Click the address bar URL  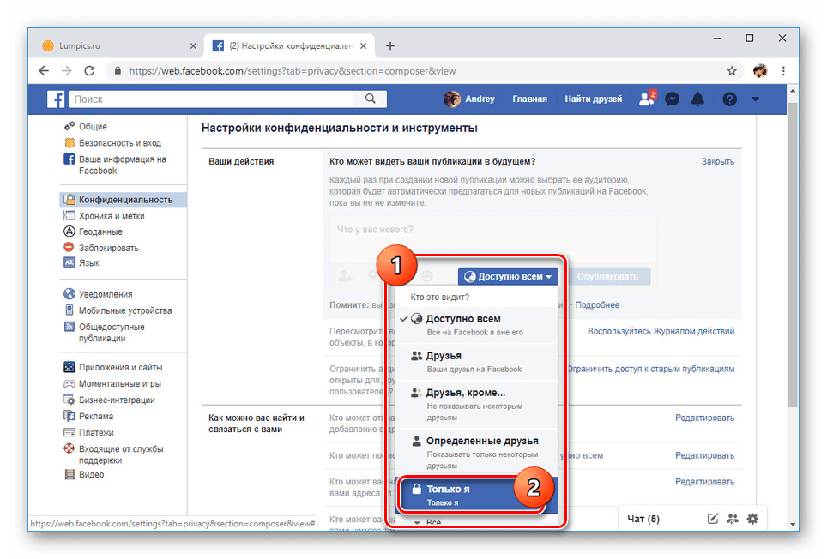tap(293, 70)
